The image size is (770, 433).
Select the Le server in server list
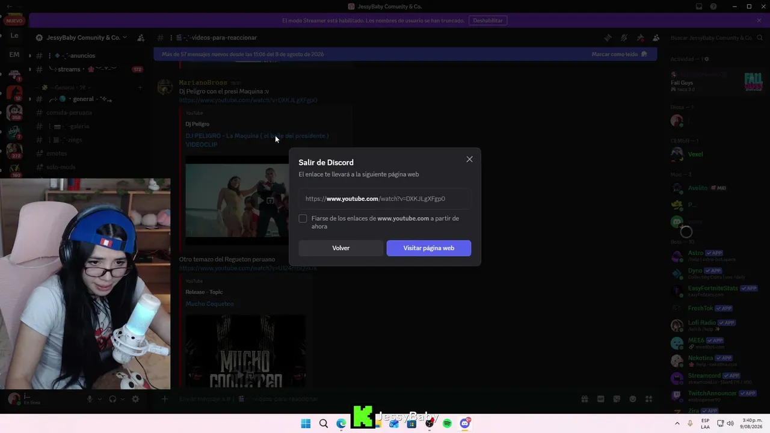pyautogui.click(x=14, y=35)
